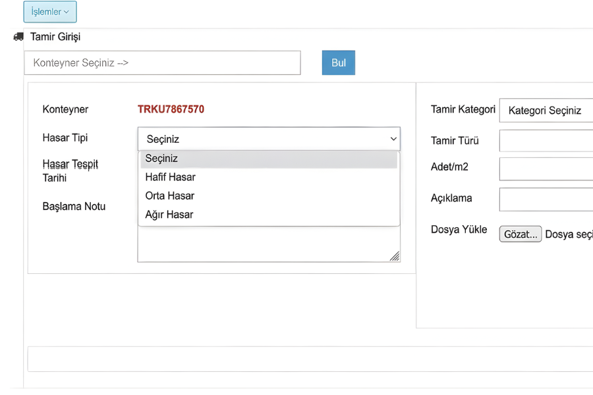
Task: Grab the text area resize handle
Action: click(395, 257)
